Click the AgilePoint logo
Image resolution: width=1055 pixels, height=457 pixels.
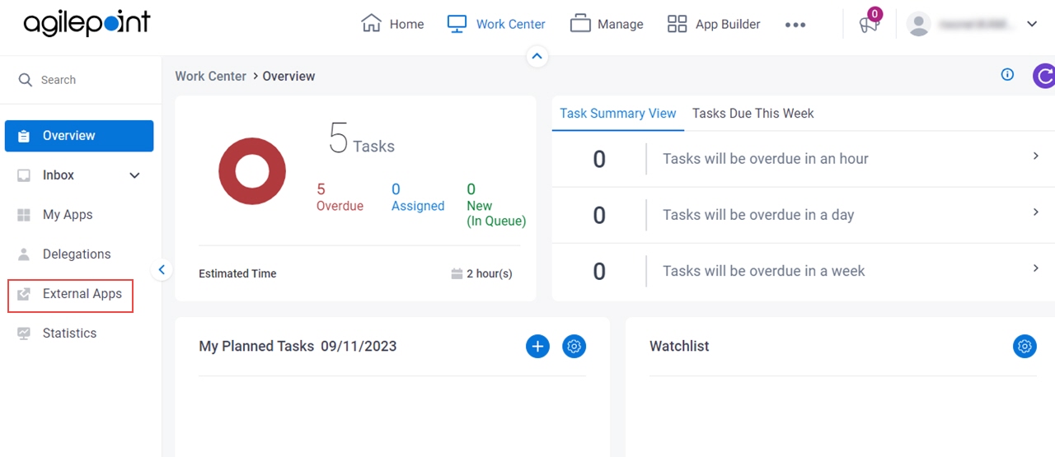87,24
